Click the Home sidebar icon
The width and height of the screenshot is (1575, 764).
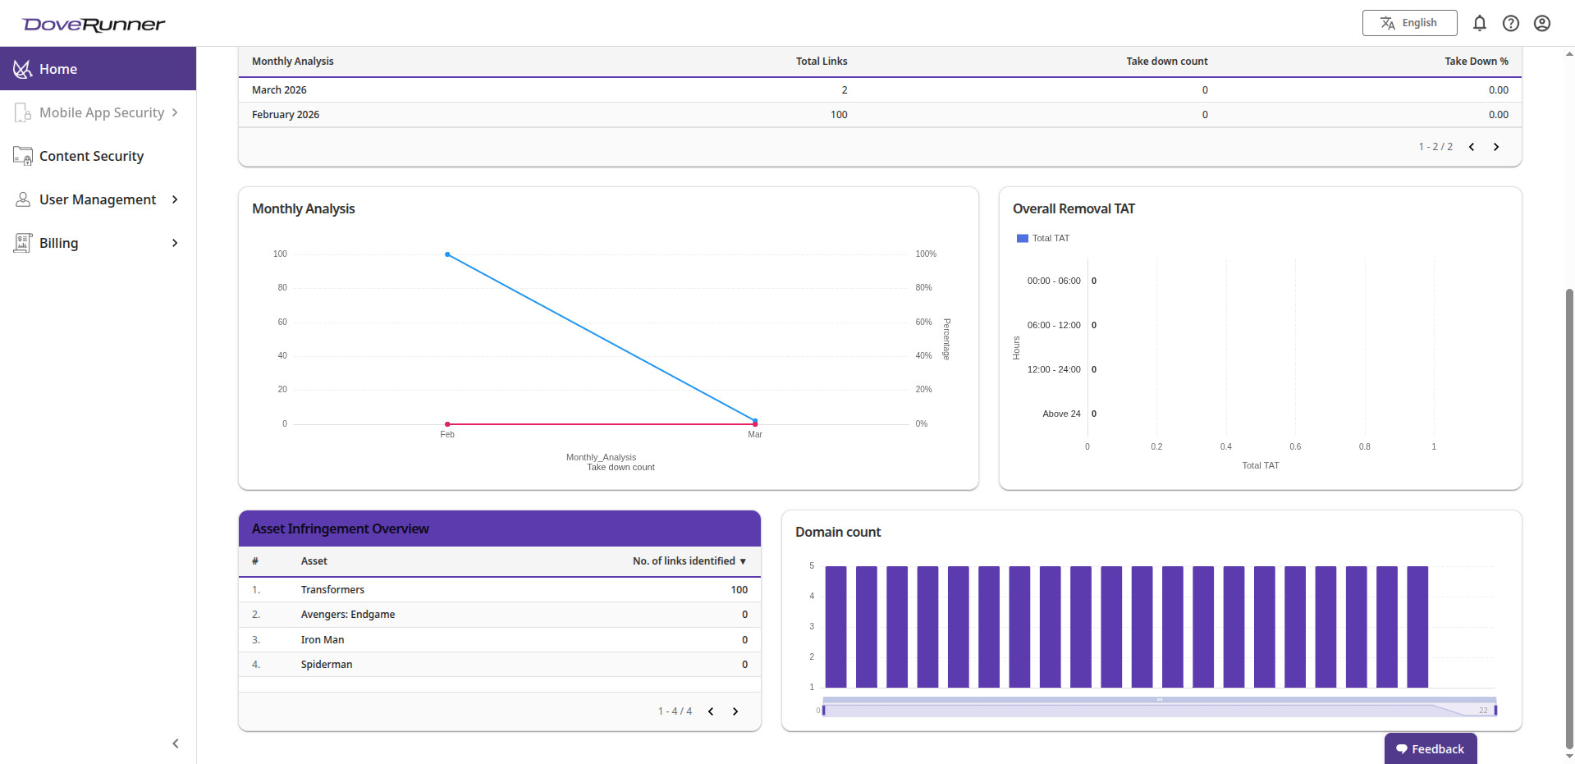pos(22,69)
